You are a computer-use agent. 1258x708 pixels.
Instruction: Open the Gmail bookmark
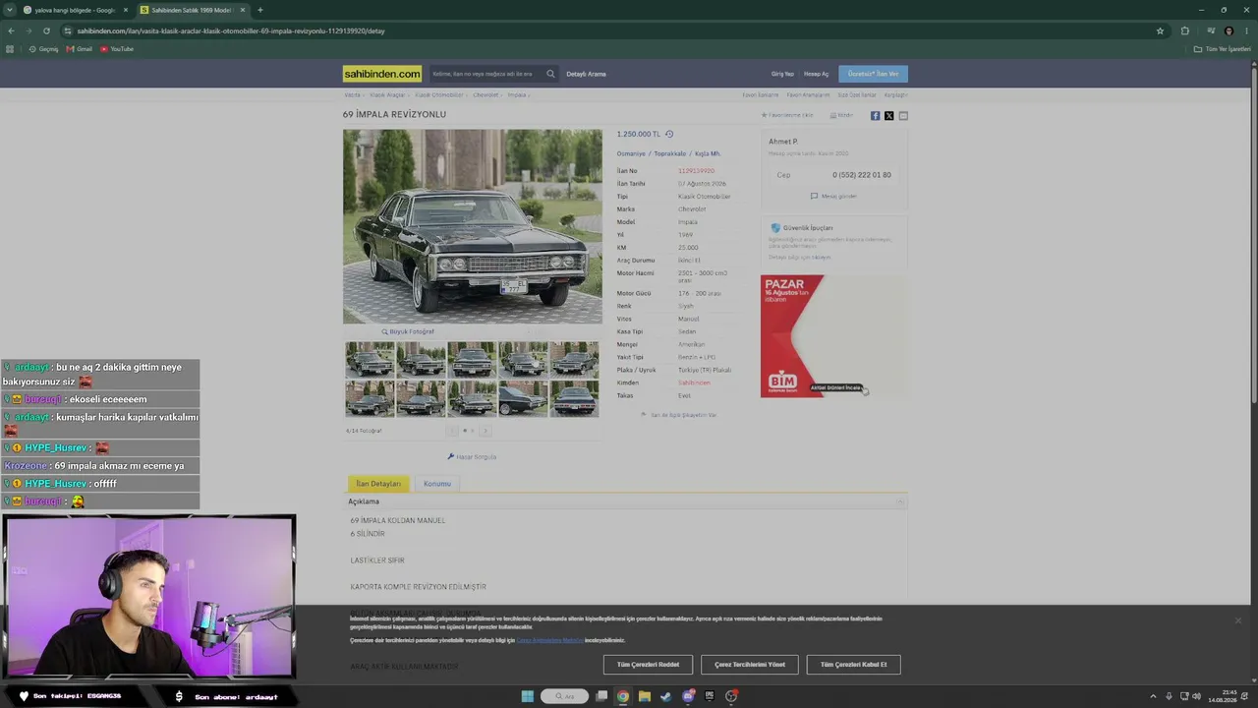(80, 49)
